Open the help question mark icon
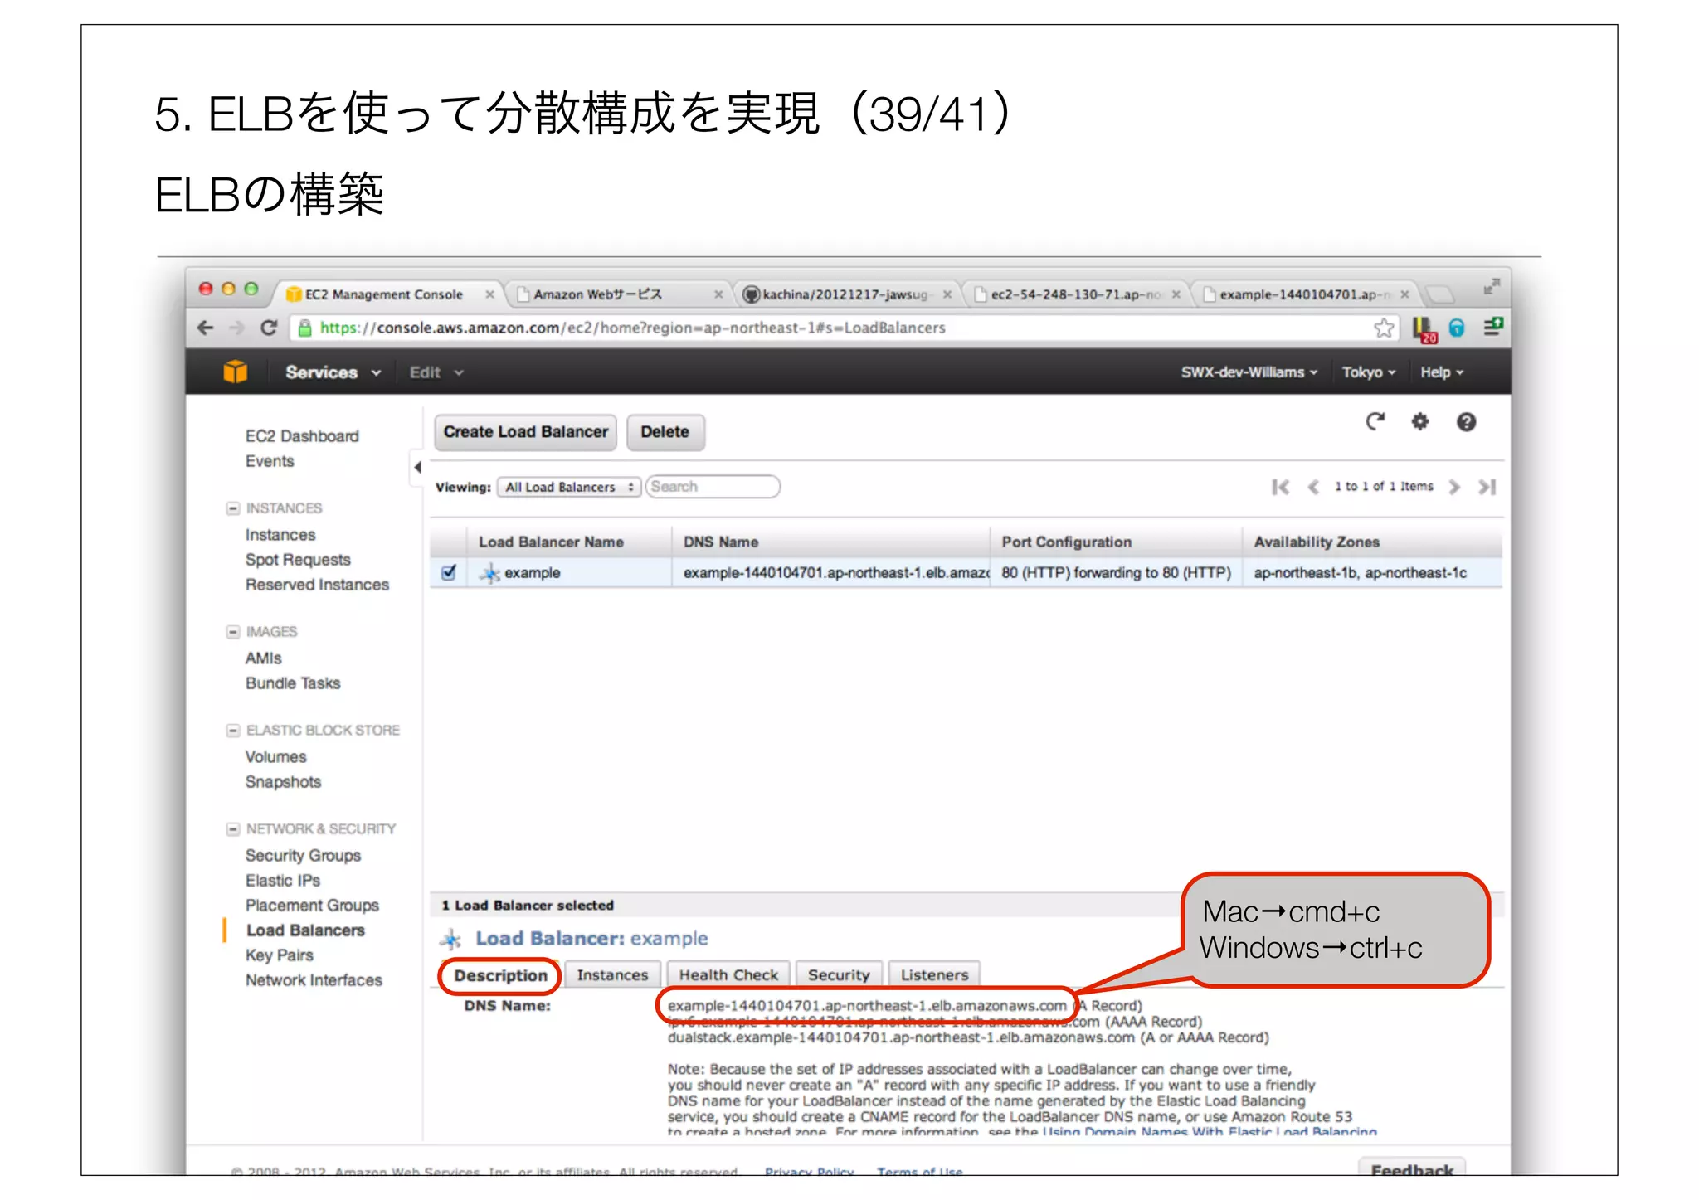The image size is (1699, 1200). 1466,422
